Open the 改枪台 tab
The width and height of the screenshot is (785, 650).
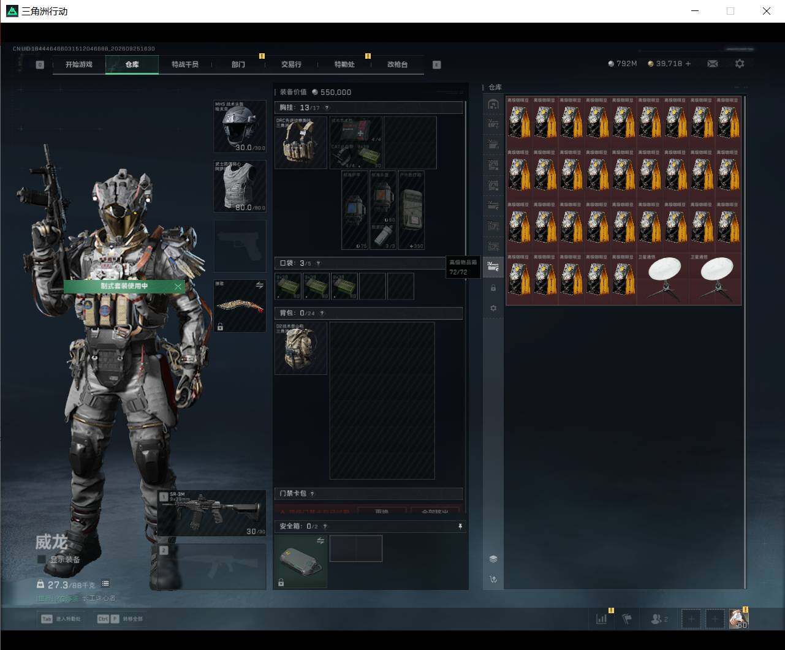pyautogui.click(x=398, y=64)
